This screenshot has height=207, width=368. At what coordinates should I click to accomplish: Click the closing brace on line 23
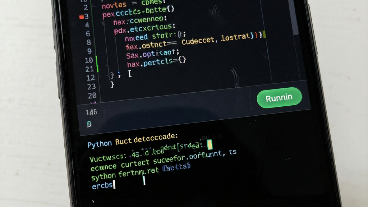pos(112,84)
